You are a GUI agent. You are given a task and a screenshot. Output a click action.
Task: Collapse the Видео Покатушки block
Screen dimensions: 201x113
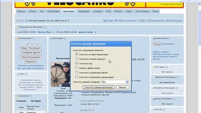click(174, 99)
